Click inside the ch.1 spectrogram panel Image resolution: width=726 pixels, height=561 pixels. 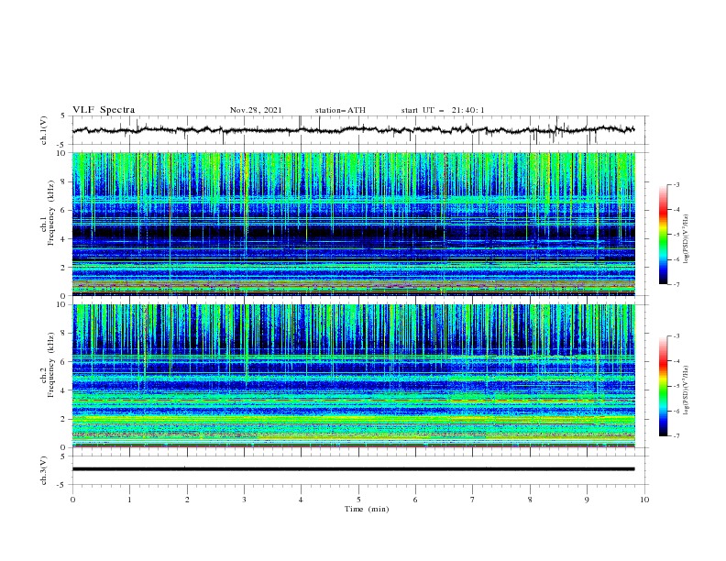[x=354, y=224]
